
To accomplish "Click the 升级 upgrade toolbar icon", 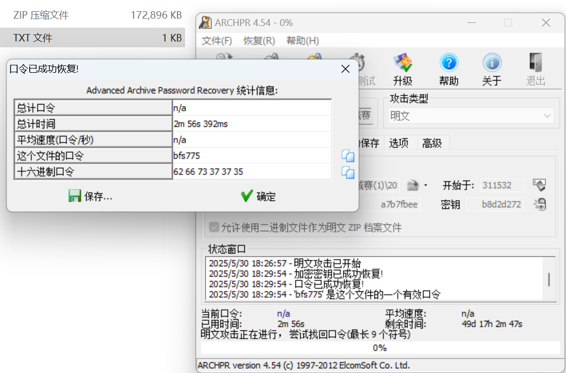I will click(403, 63).
